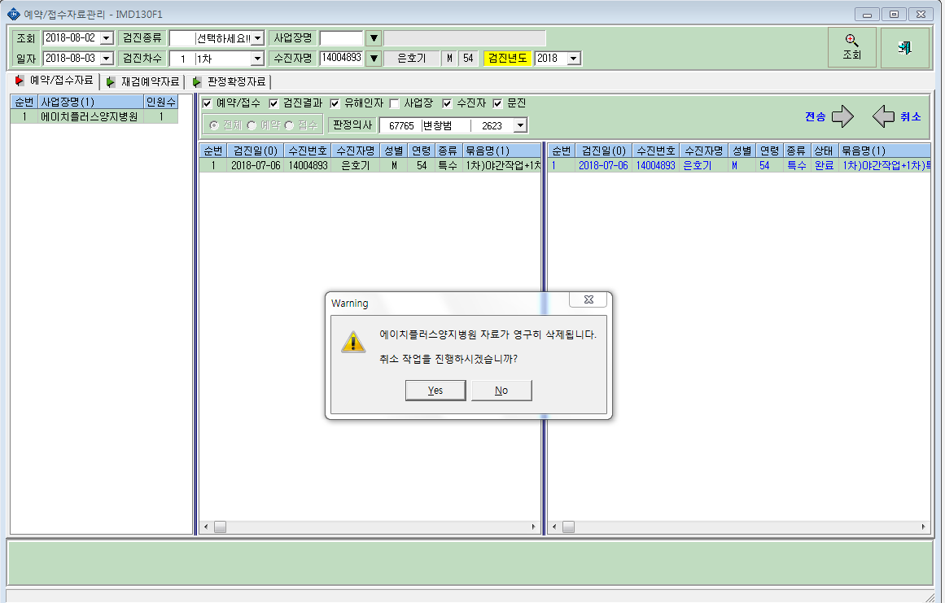This screenshot has width=945, height=603.
Task: Toggle the 예약/접수 checkbox
Action: point(207,103)
